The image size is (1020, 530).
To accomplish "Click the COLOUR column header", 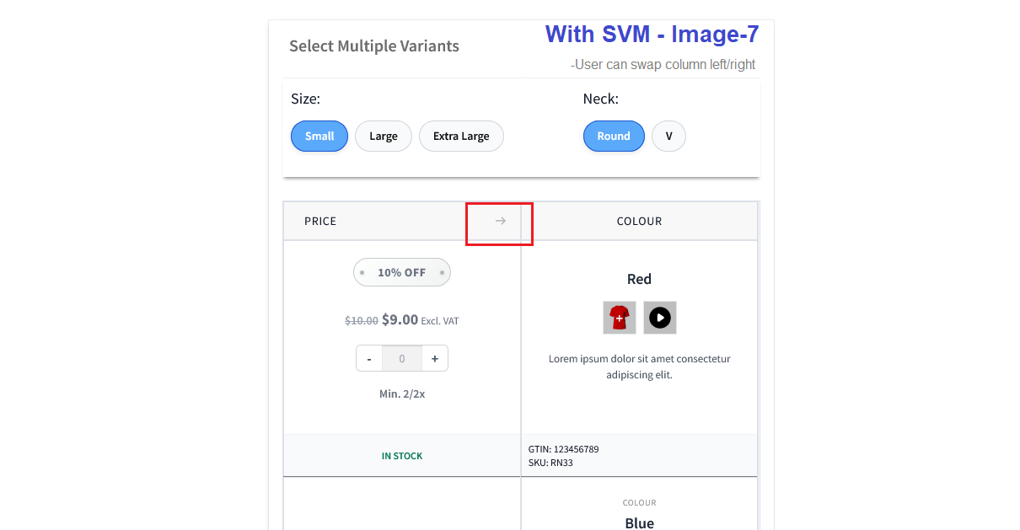I will [639, 221].
